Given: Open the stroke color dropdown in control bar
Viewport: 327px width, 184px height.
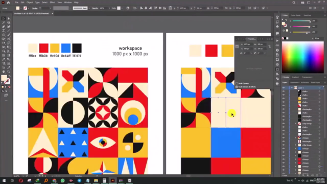Looking at the screenshot, I should [29, 8].
